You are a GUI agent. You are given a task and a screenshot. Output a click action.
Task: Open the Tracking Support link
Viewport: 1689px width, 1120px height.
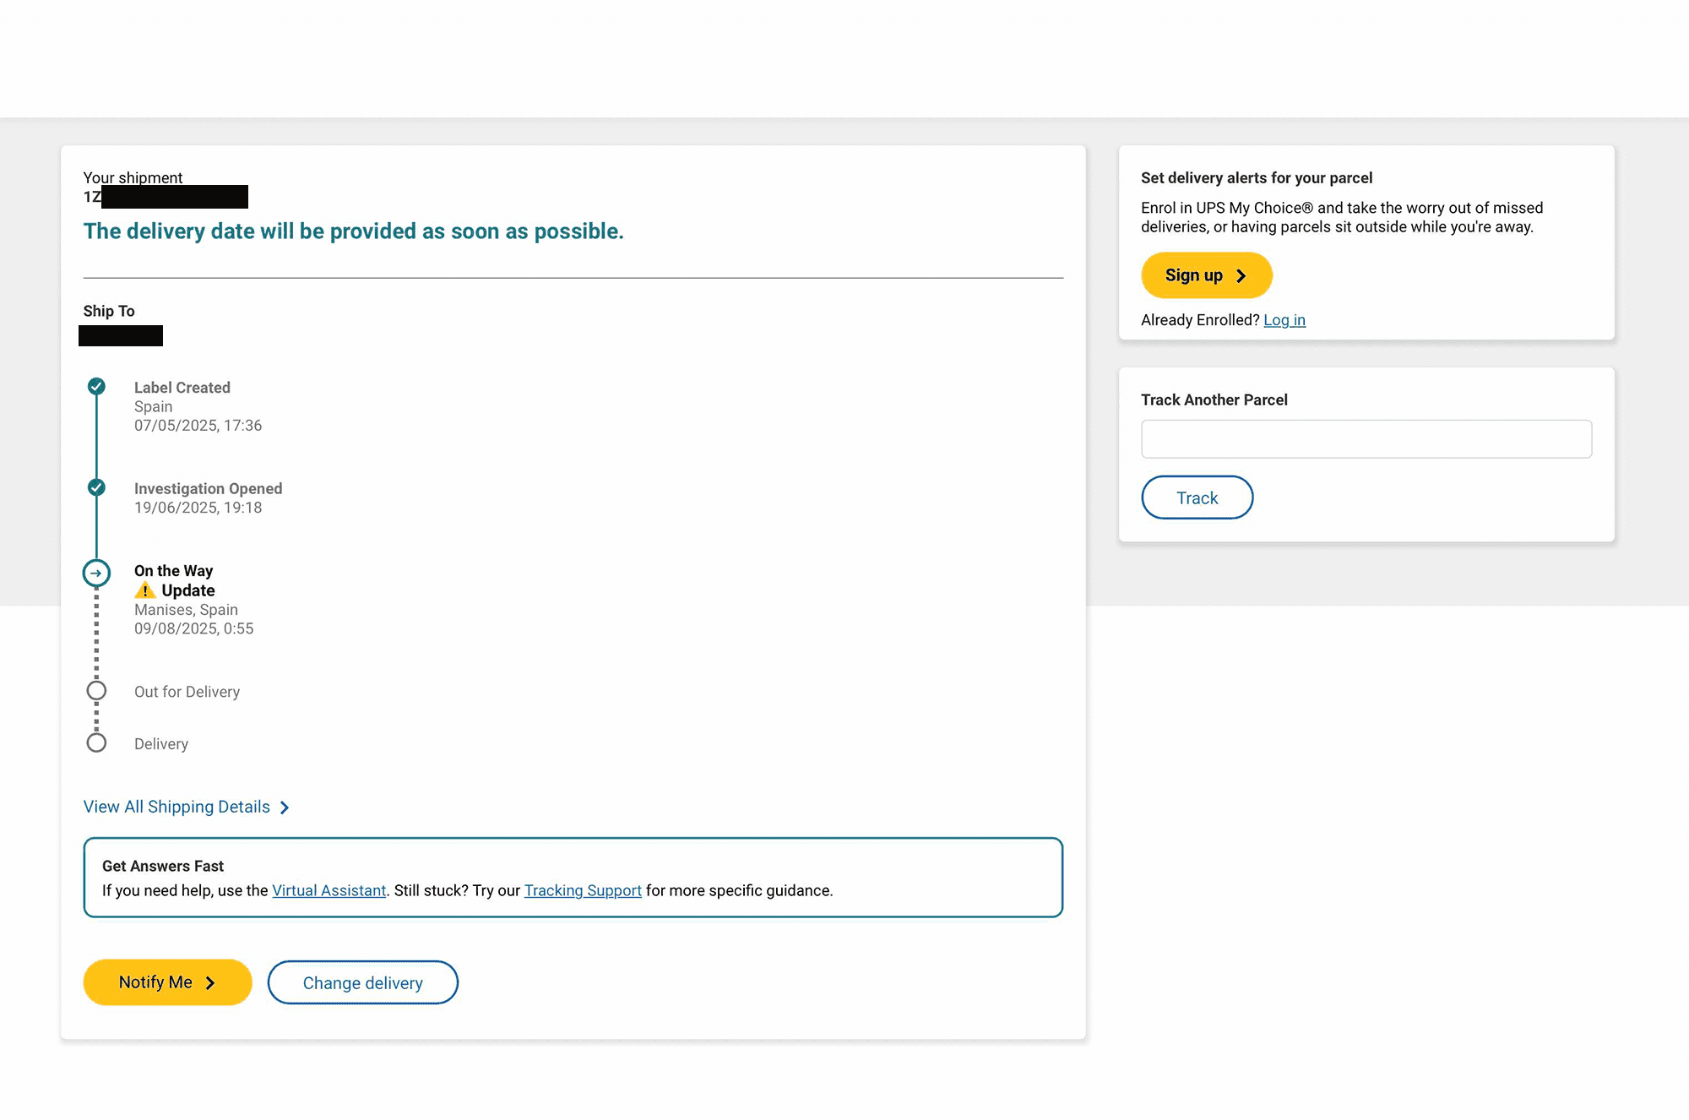tap(582, 890)
